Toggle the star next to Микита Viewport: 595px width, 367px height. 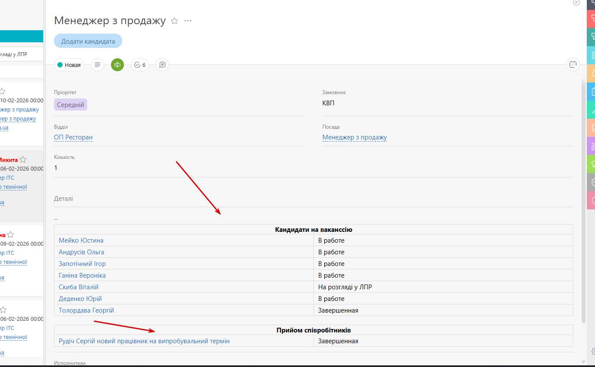point(23,160)
